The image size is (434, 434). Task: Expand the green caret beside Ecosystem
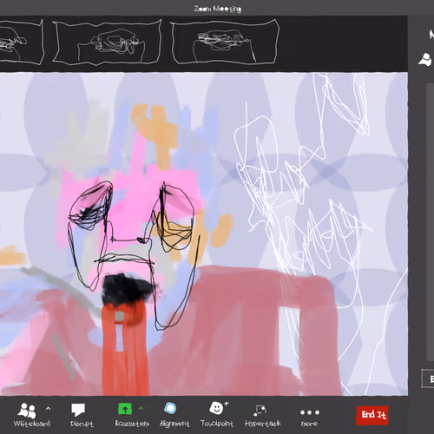pyautogui.click(x=141, y=408)
